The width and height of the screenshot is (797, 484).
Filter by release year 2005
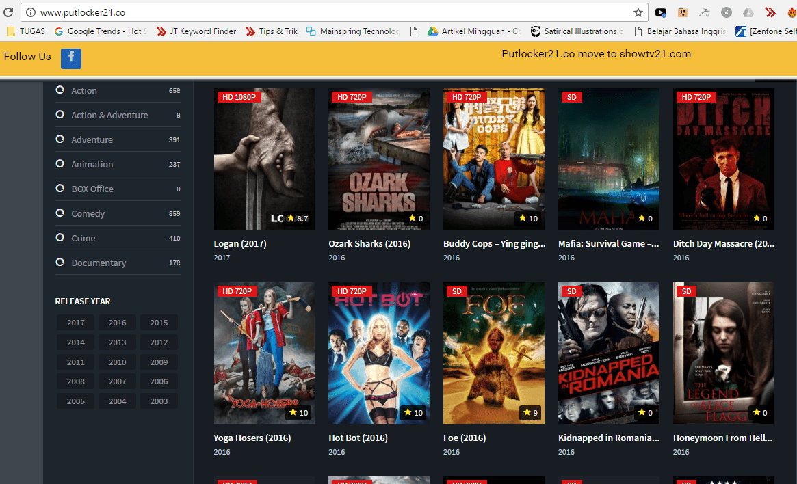(x=76, y=401)
